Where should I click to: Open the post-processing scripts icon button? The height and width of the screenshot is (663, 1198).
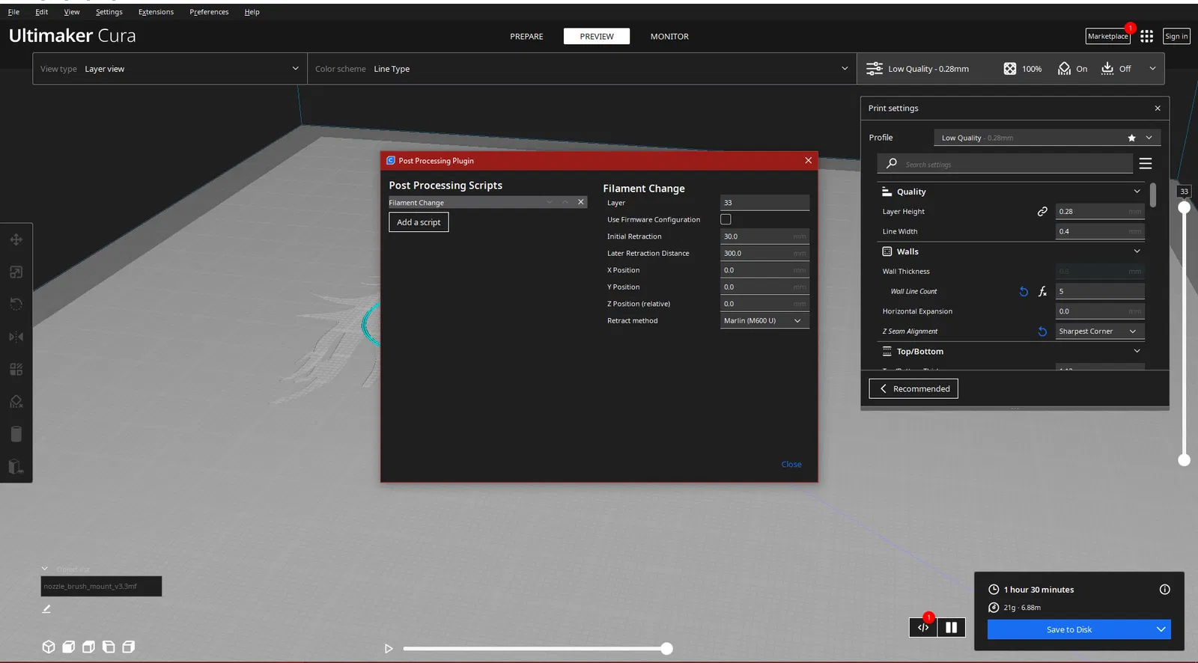tap(923, 627)
